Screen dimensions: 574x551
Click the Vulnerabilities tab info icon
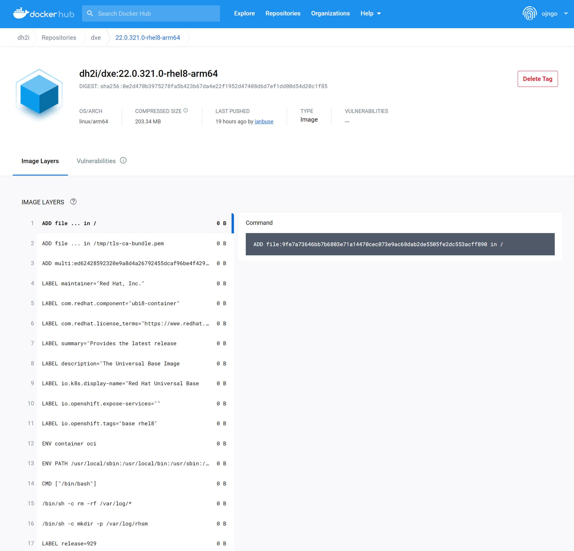(123, 161)
